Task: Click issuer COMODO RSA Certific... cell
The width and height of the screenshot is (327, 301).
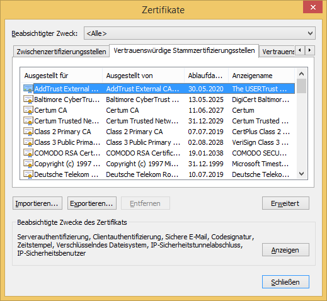Action: click(143, 153)
